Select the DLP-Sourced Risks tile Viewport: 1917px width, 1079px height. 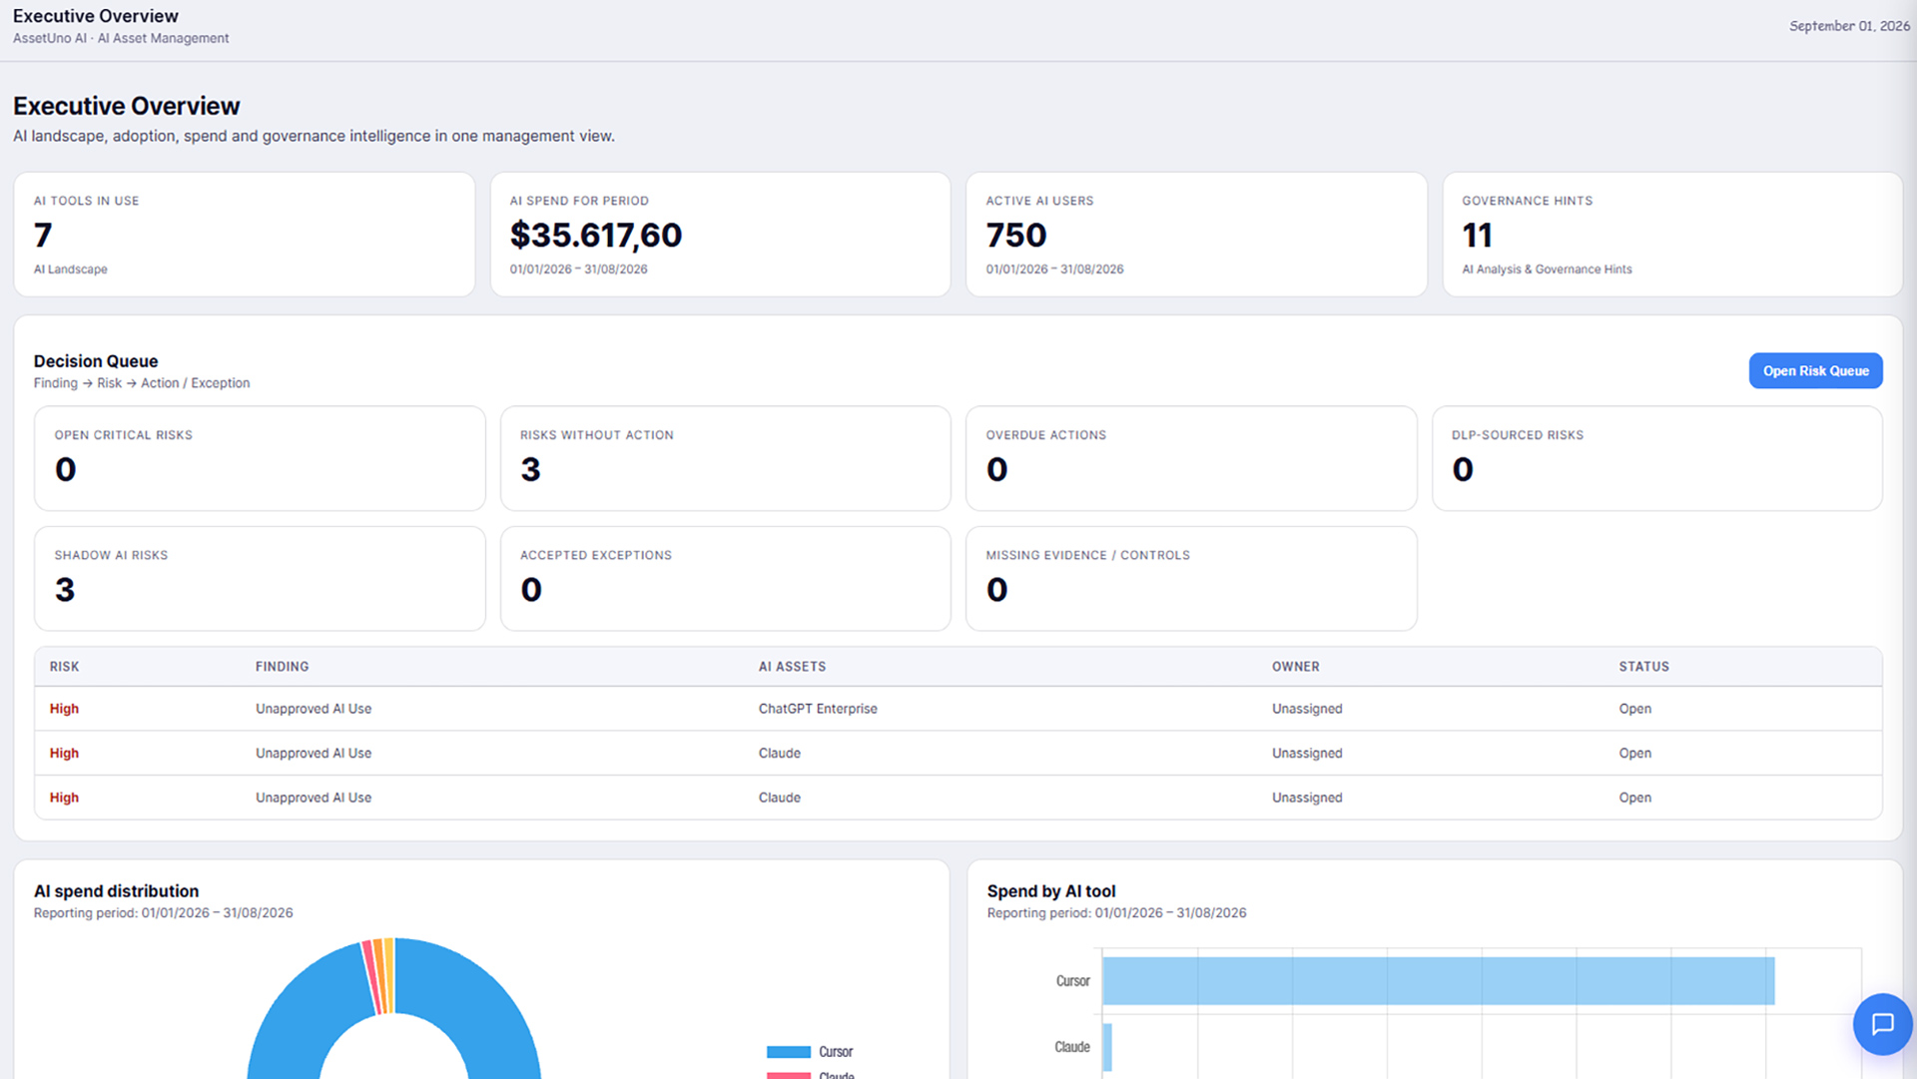[1656, 458]
